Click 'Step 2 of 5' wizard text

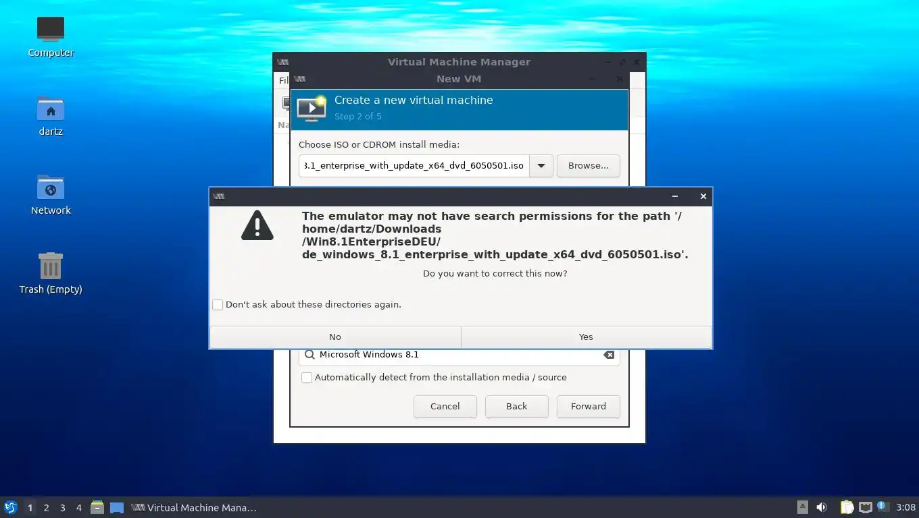click(358, 117)
